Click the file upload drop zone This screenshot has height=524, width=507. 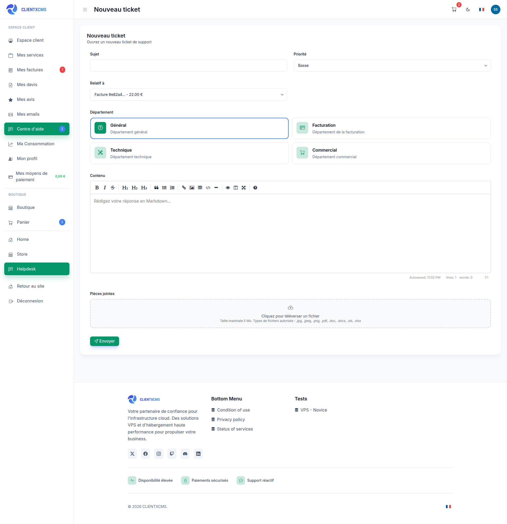pos(290,314)
